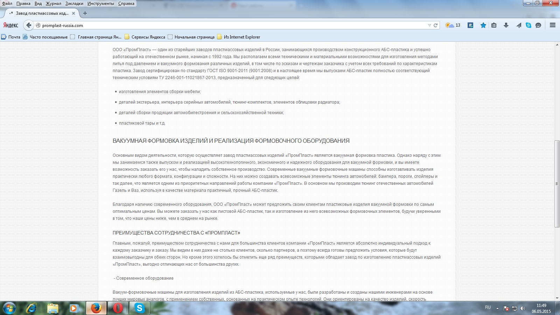
Task: Click the bullet изготовления элементов сборки мебели
Action: (160, 92)
